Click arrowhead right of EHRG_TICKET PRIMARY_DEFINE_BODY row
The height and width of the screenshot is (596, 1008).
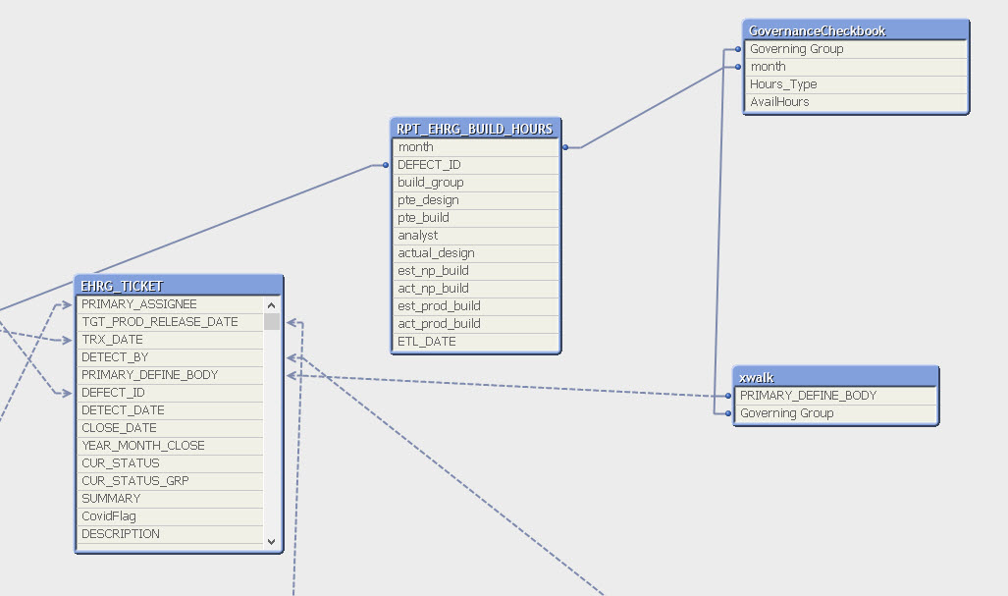coord(292,375)
